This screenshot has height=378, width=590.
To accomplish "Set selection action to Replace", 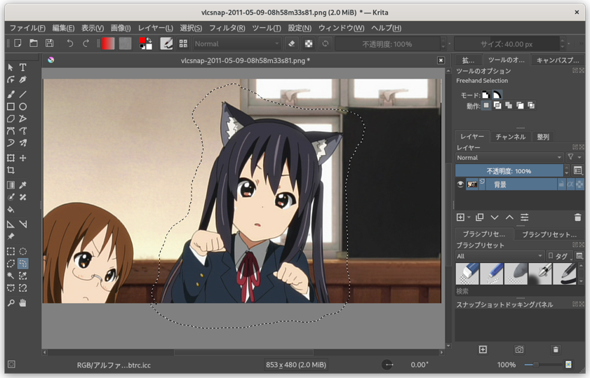I will click(486, 105).
